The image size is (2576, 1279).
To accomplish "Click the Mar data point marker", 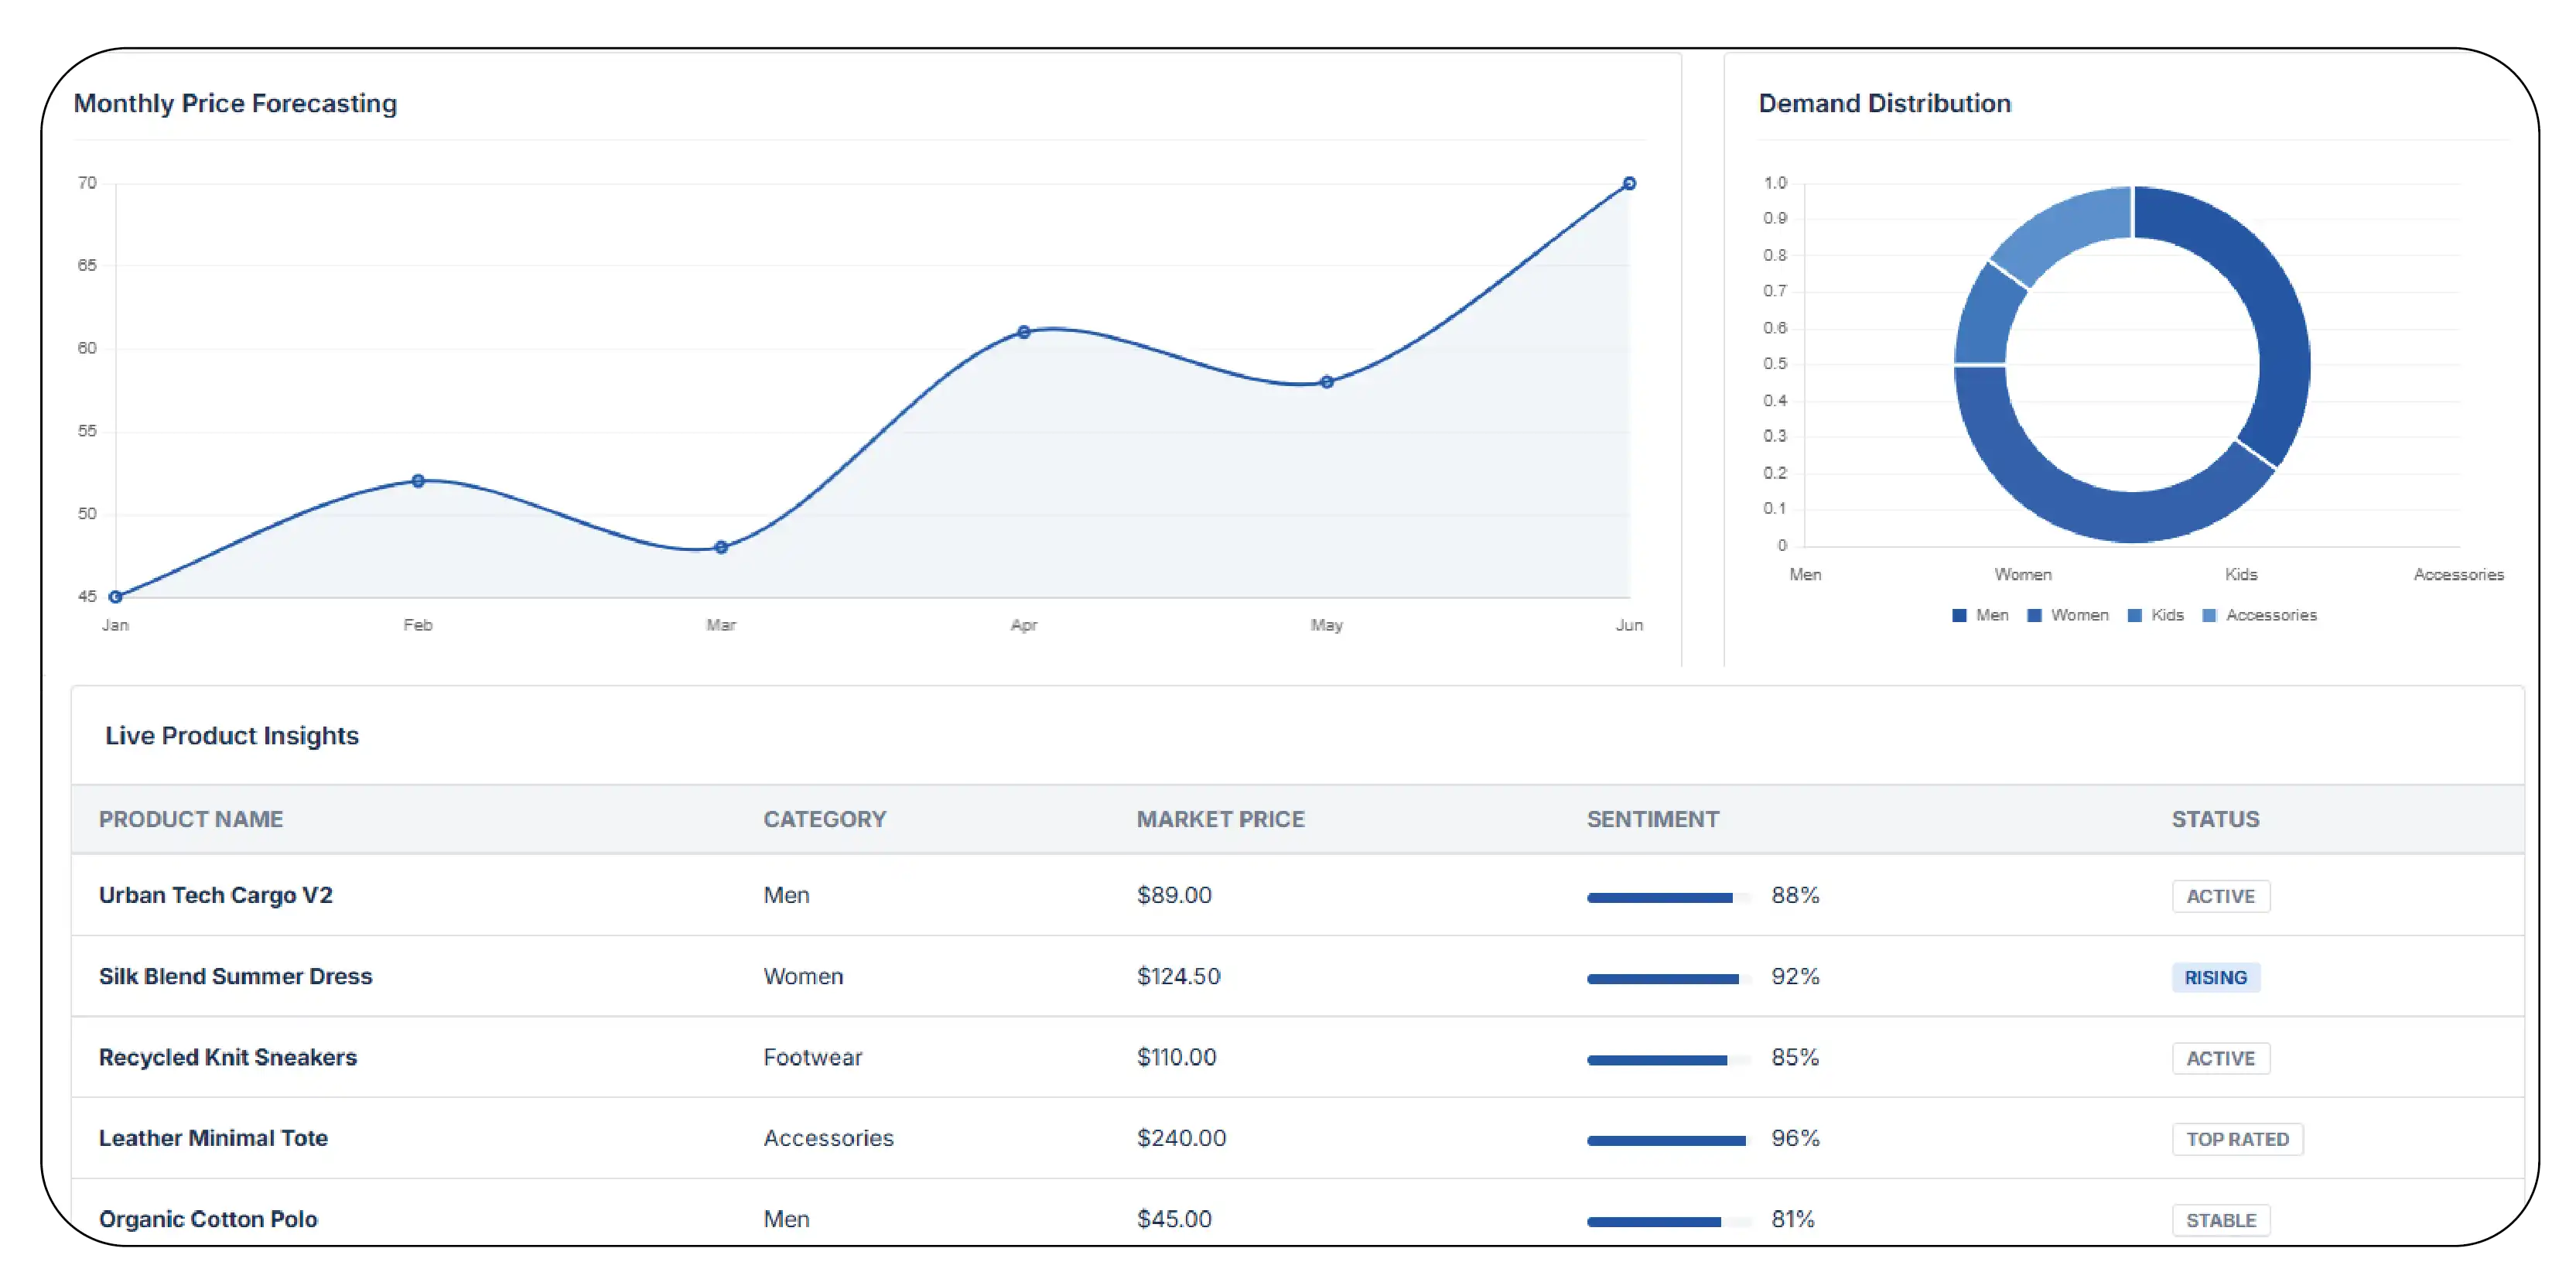I will [721, 547].
